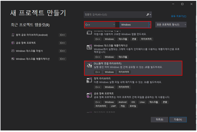Maximize the new project dialog window
The image size is (197, 132).
pos(182,4)
